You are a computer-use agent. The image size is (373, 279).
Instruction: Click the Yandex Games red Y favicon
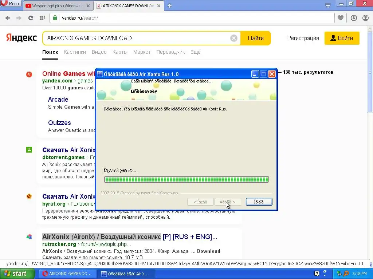[x=29, y=74]
